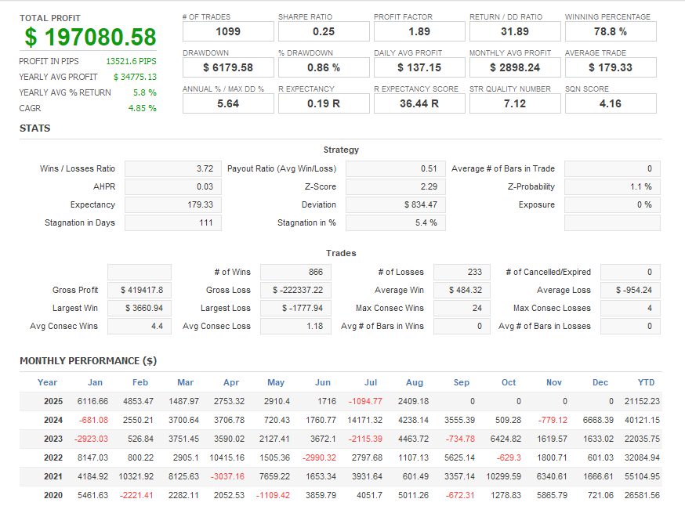The width and height of the screenshot is (685, 517).
Task: Click the Wins / Losses Ratio field
Action: (172, 169)
